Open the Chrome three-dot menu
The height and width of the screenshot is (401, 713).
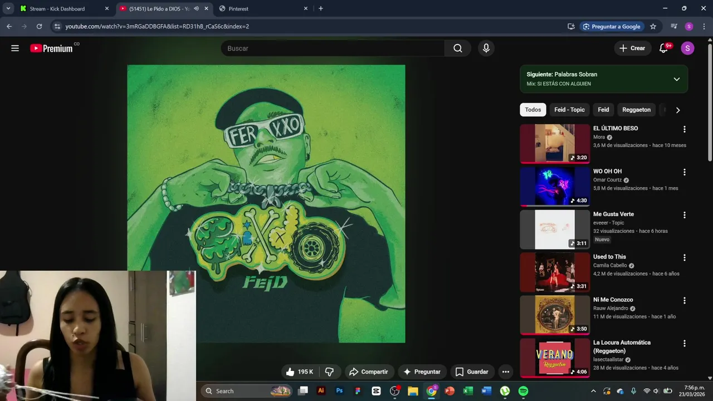coord(704,26)
